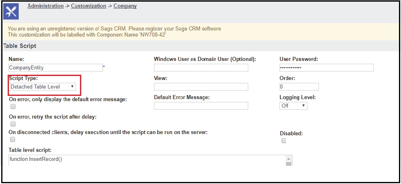Focus the Windows User as Domain User field
This screenshot has height=184, width=401.
pyautogui.click(x=201, y=68)
